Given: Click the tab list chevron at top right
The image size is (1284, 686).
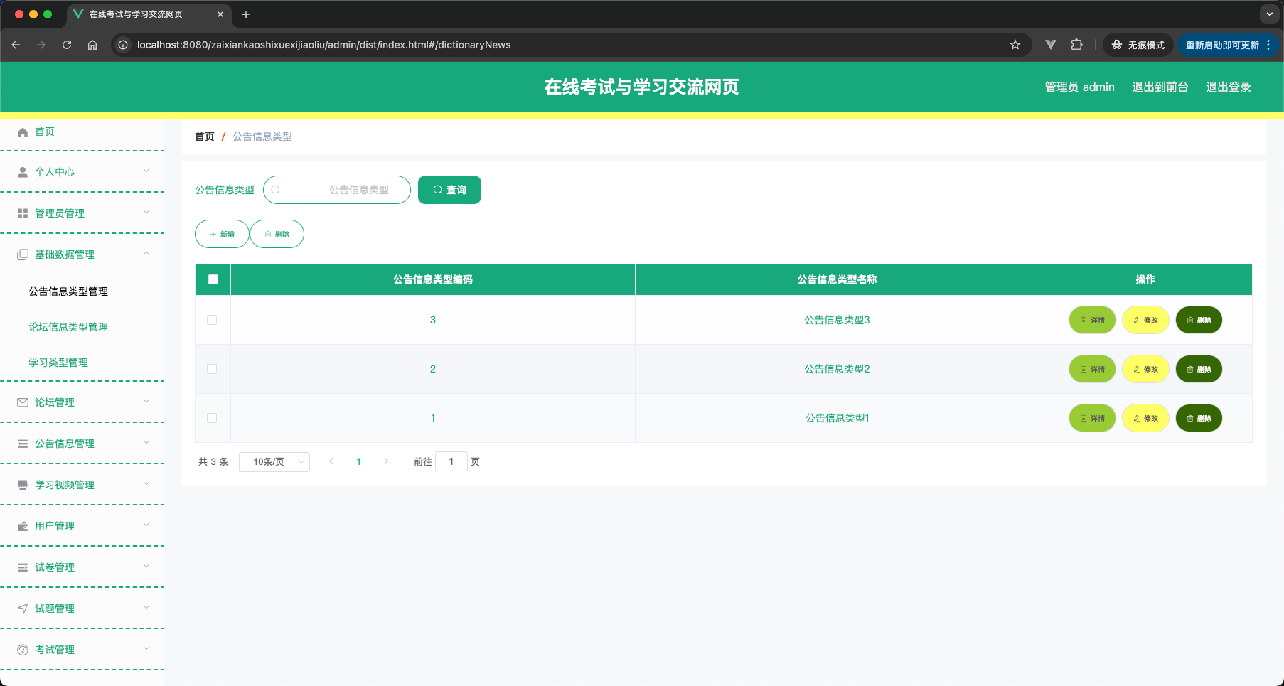Looking at the screenshot, I should pos(1270,14).
